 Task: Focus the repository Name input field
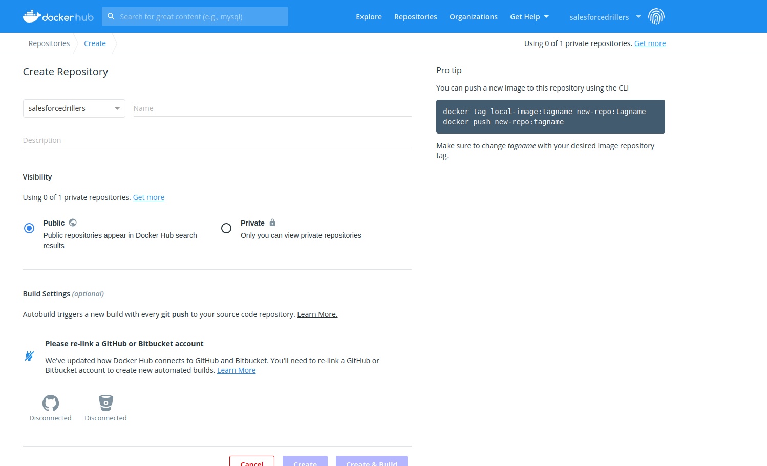pyautogui.click(x=272, y=108)
